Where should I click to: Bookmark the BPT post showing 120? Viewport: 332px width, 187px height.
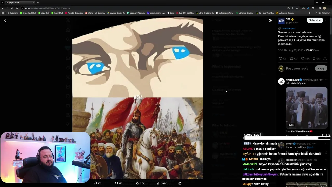[314, 59]
